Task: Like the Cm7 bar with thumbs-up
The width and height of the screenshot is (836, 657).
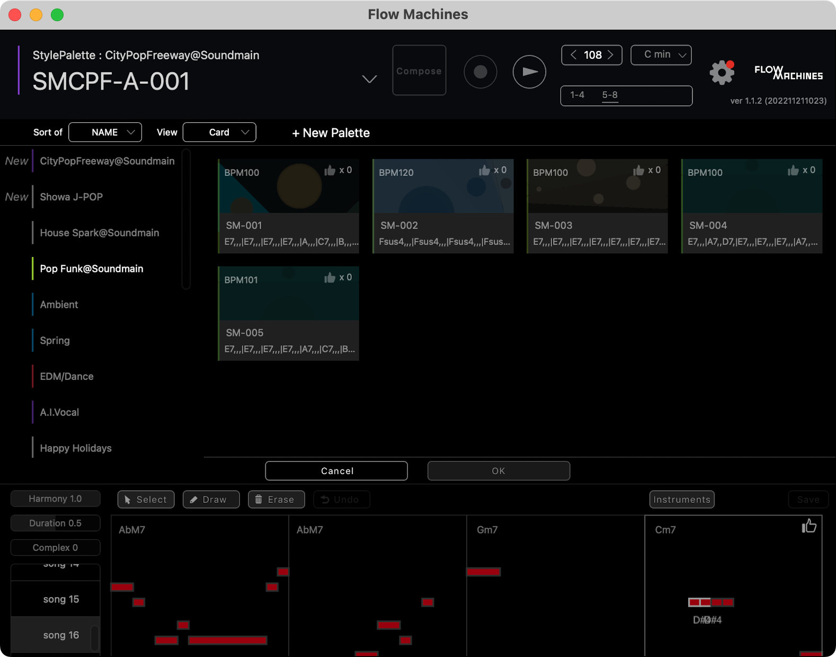Action: [x=808, y=526]
